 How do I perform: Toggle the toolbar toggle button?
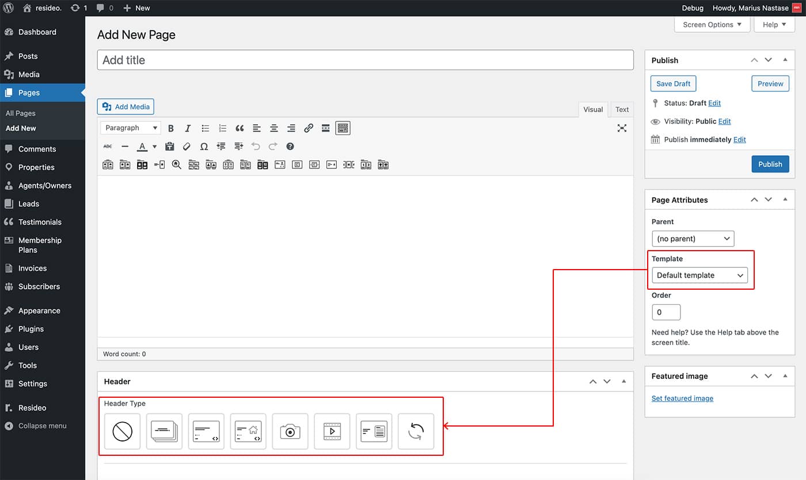tap(343, 128)
